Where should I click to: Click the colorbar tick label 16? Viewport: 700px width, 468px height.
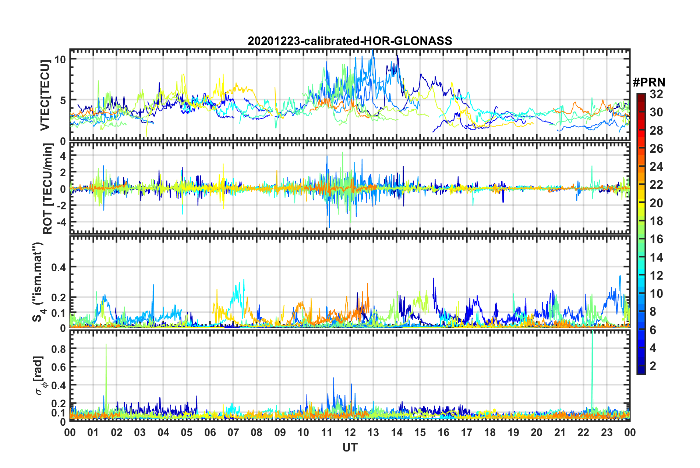[x=656, y=239]
